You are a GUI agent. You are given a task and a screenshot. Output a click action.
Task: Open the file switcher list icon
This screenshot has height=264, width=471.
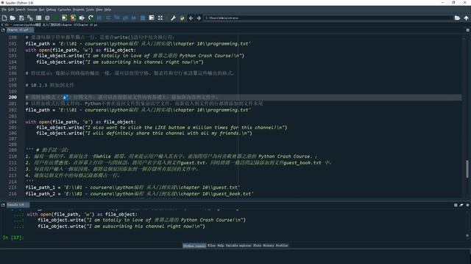click(38, 18)
